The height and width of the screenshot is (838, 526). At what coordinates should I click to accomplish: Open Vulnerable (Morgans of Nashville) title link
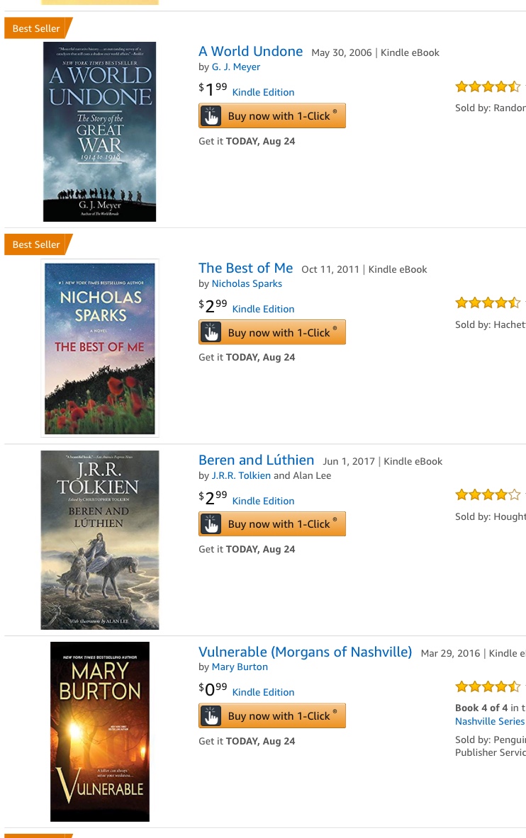point(305,652)
